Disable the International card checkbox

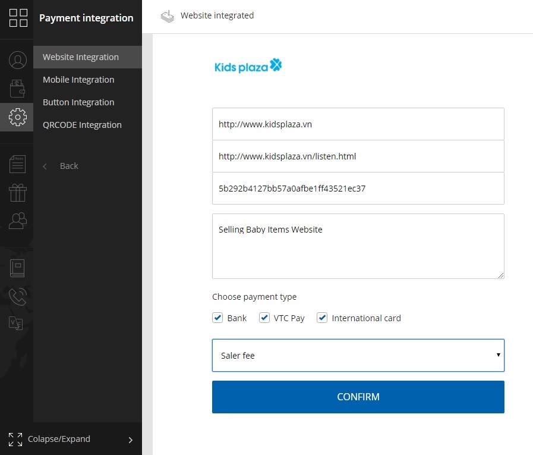click(322, 318)
